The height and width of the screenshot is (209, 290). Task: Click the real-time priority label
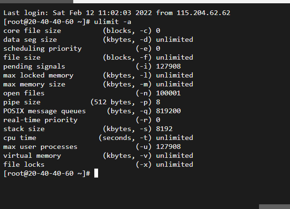click(40, 120)
